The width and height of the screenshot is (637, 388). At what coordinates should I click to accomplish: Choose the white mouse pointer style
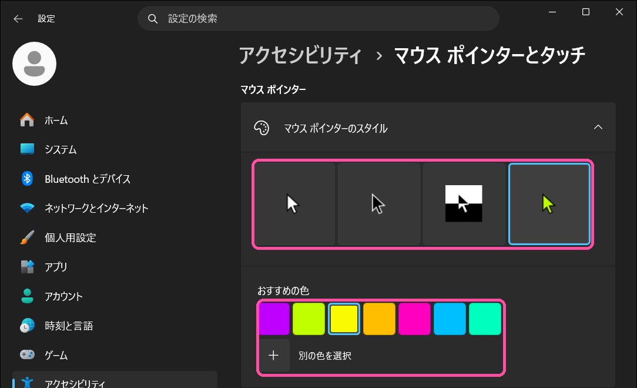(295, 204)
